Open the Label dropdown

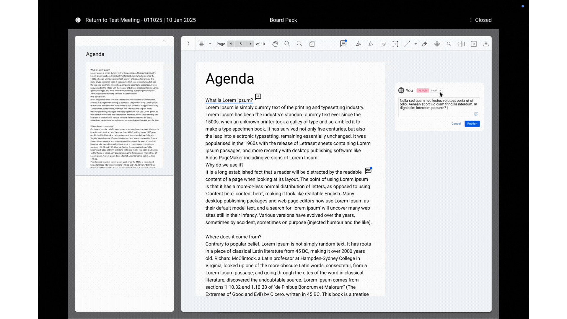click(x=436, y=90)
